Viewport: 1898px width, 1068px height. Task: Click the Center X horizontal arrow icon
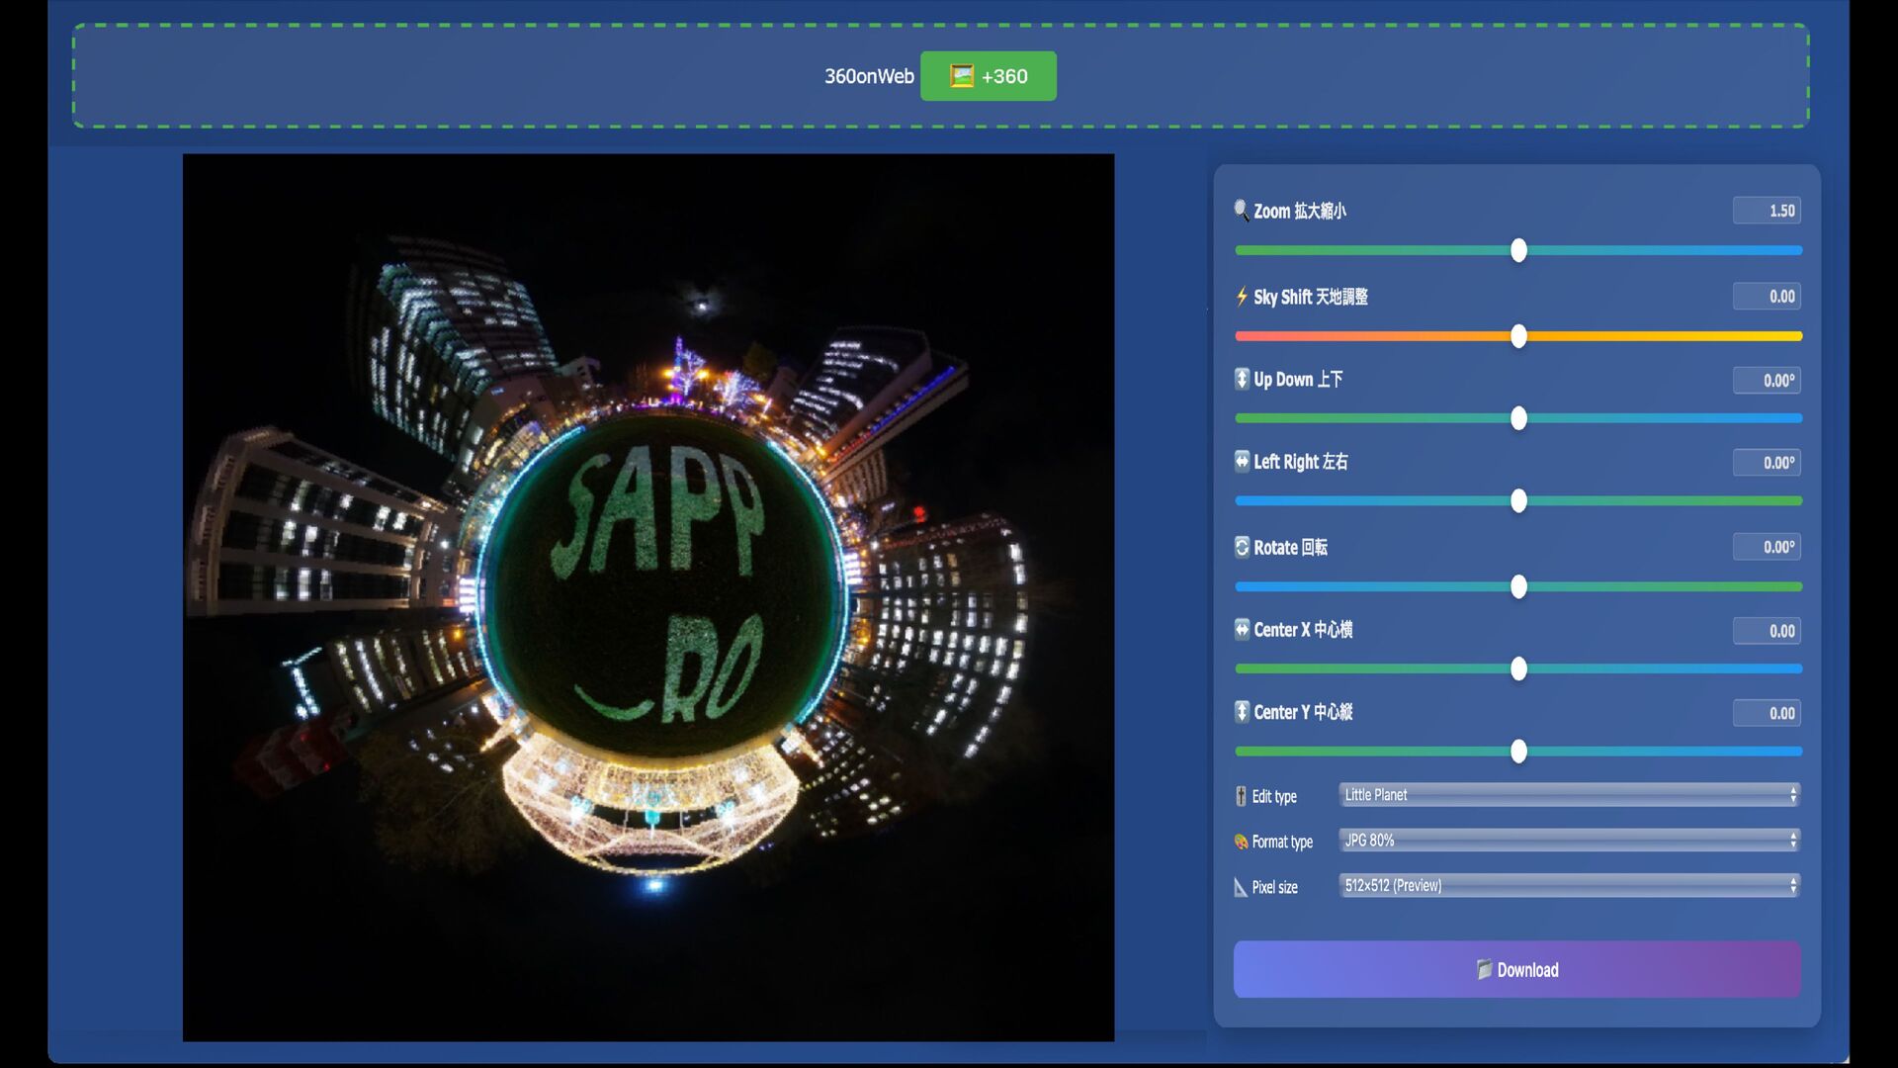pos(1242,629)
